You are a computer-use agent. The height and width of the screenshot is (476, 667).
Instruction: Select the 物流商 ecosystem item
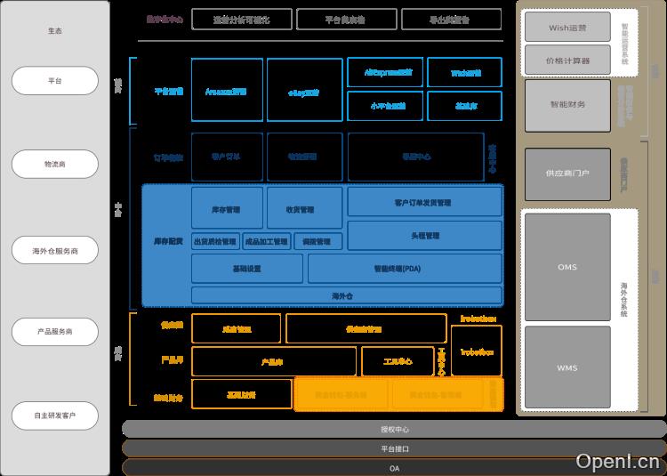(54, 165)
